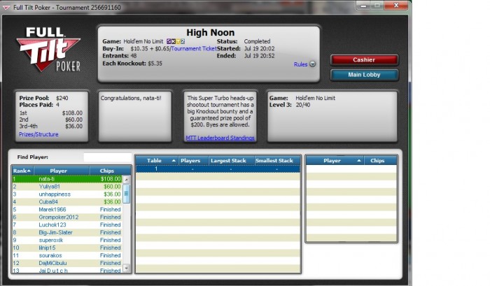Open the Cashier
The width and height of the screenshot is (490, 286).
(364, 59)
